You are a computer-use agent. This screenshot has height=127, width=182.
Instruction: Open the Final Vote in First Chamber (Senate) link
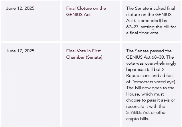coord(84,54)
